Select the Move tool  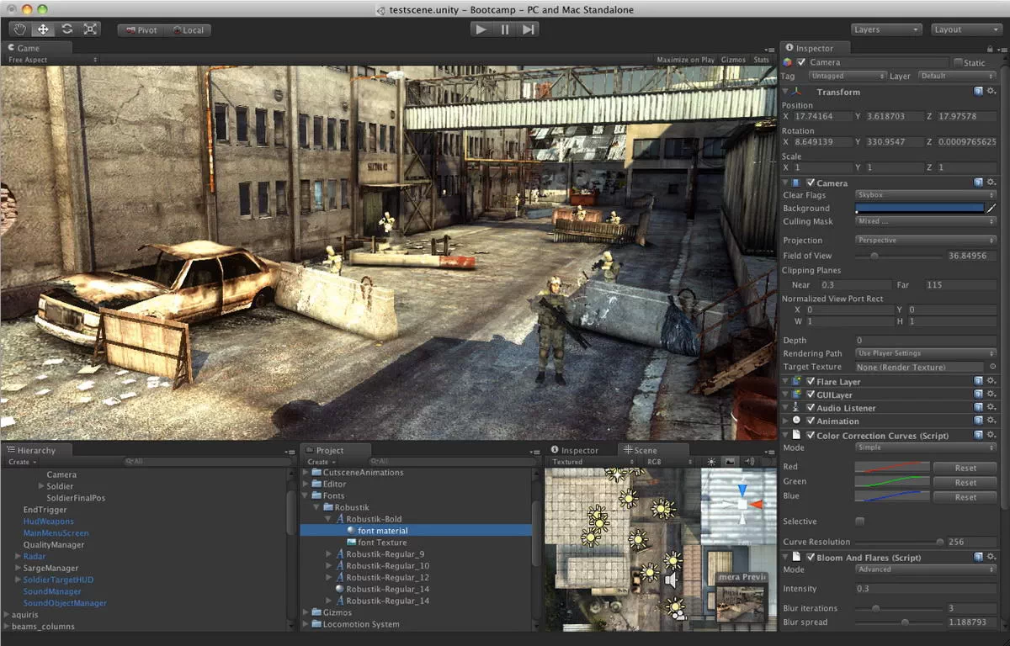click(x=43, y=29)
